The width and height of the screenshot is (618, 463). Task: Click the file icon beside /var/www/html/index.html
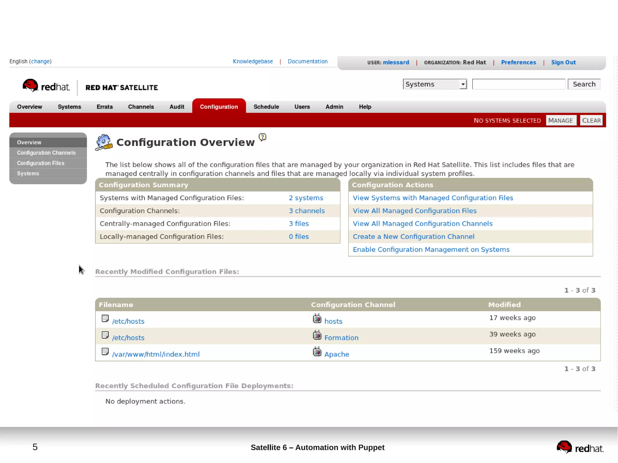pyautogui.click(x=105, y=351)
